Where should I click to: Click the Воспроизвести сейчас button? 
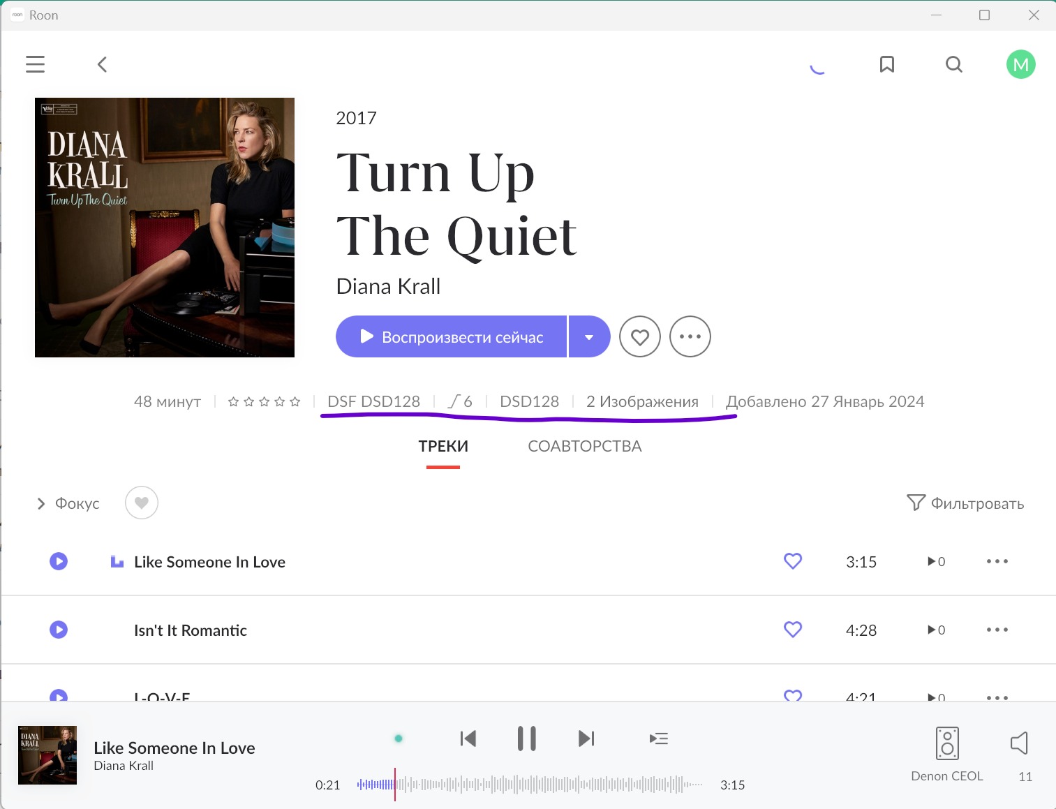tap(451, 337)
